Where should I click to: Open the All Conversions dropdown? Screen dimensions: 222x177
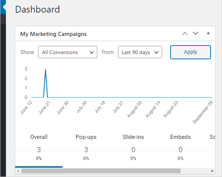tap(68, 52)
